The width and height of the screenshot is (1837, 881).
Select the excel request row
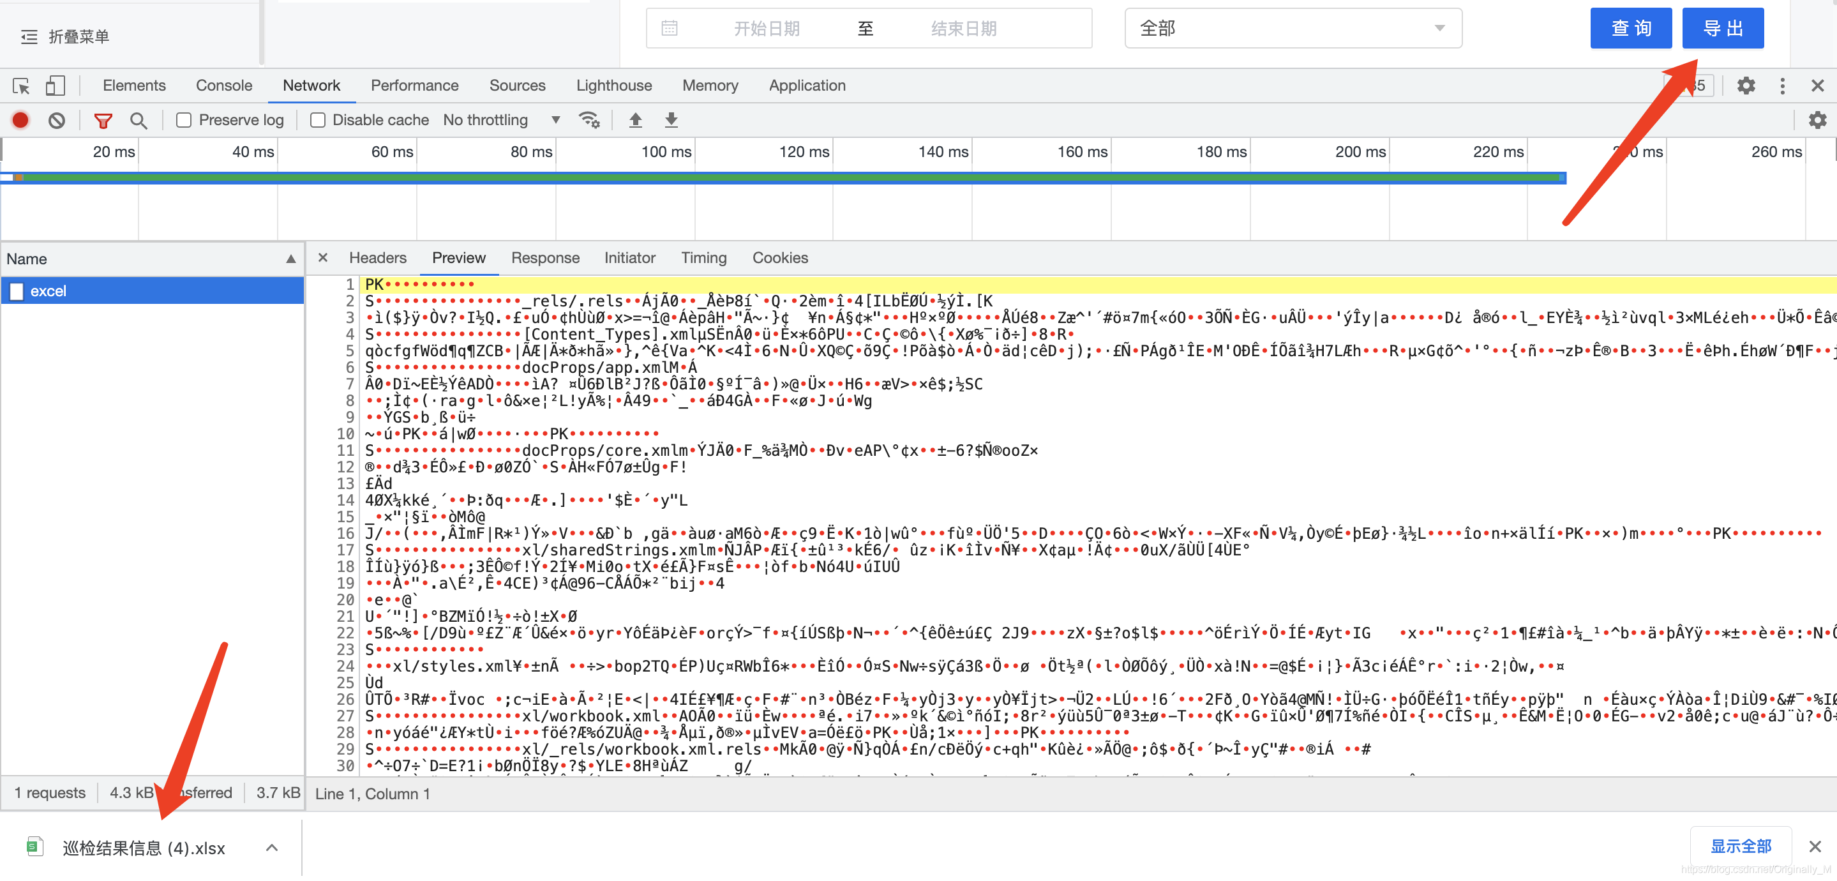[153, 291]
